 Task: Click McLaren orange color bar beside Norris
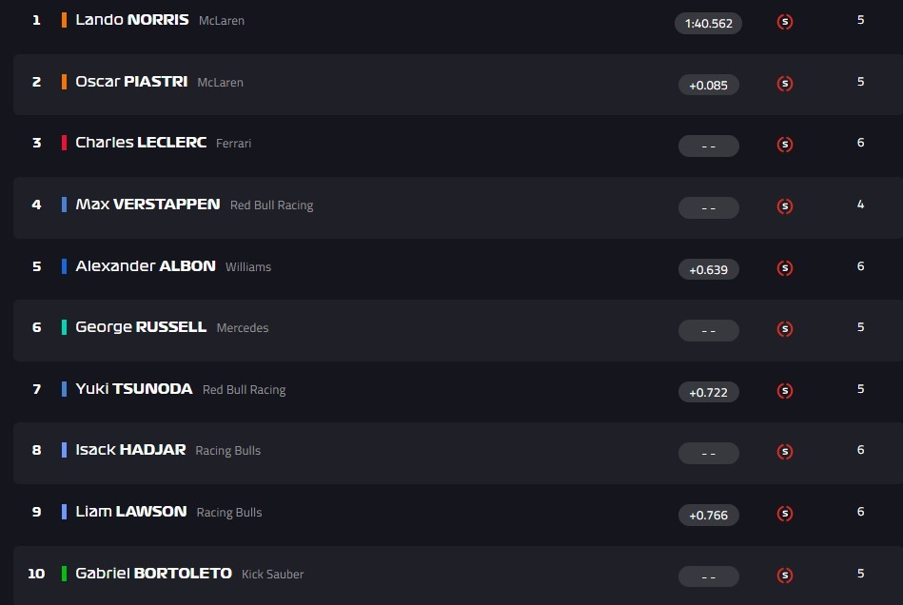tap(64, 20)
